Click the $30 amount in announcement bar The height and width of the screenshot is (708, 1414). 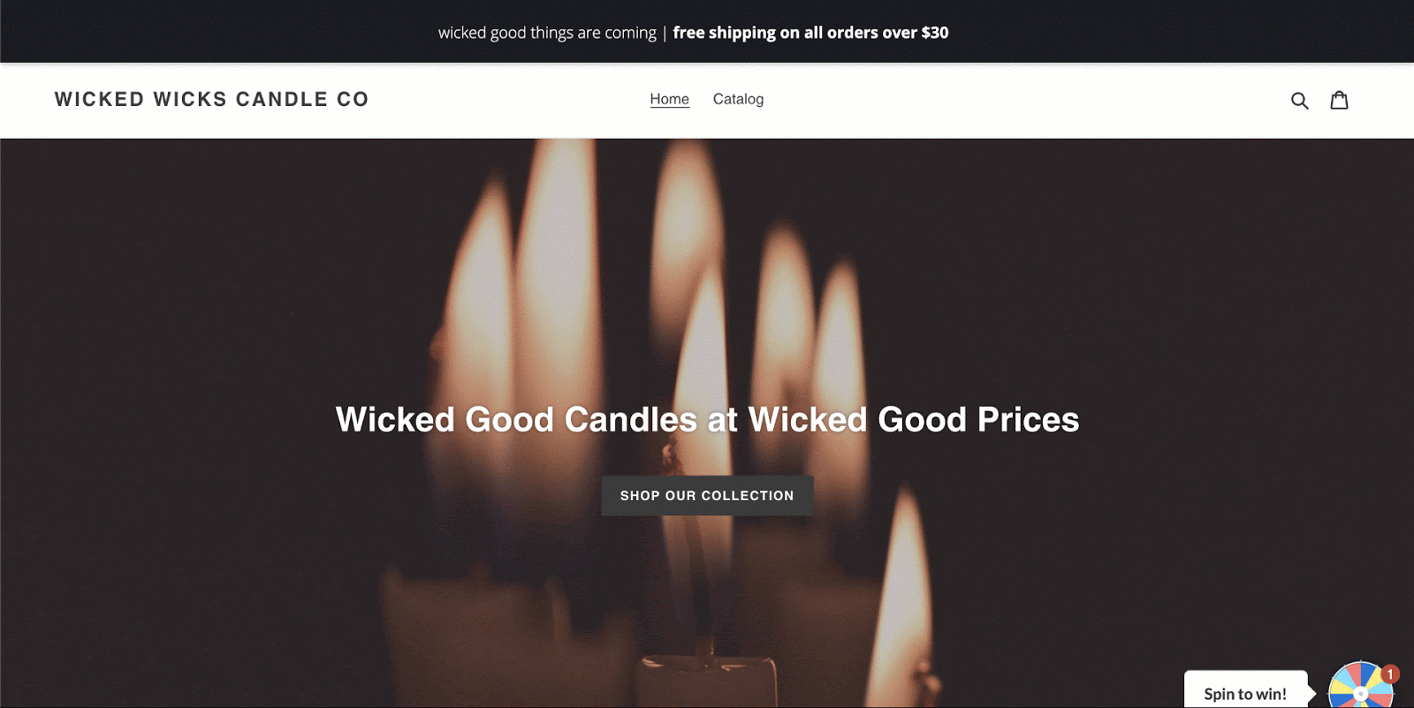click(x=935, y=33)
